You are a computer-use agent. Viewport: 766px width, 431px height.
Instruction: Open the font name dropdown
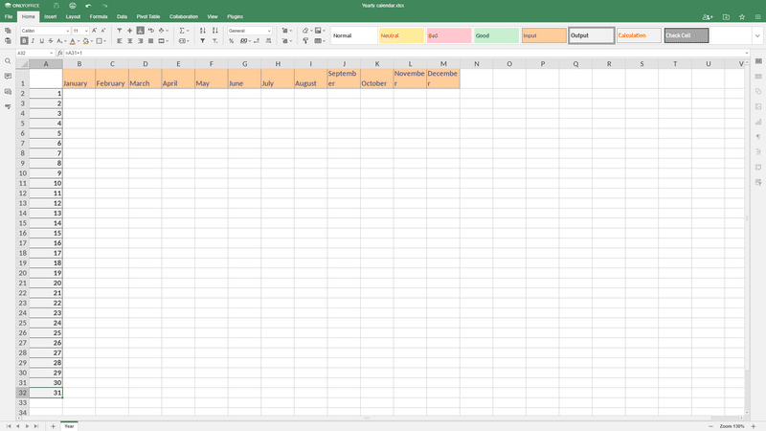tap(67, 31)
